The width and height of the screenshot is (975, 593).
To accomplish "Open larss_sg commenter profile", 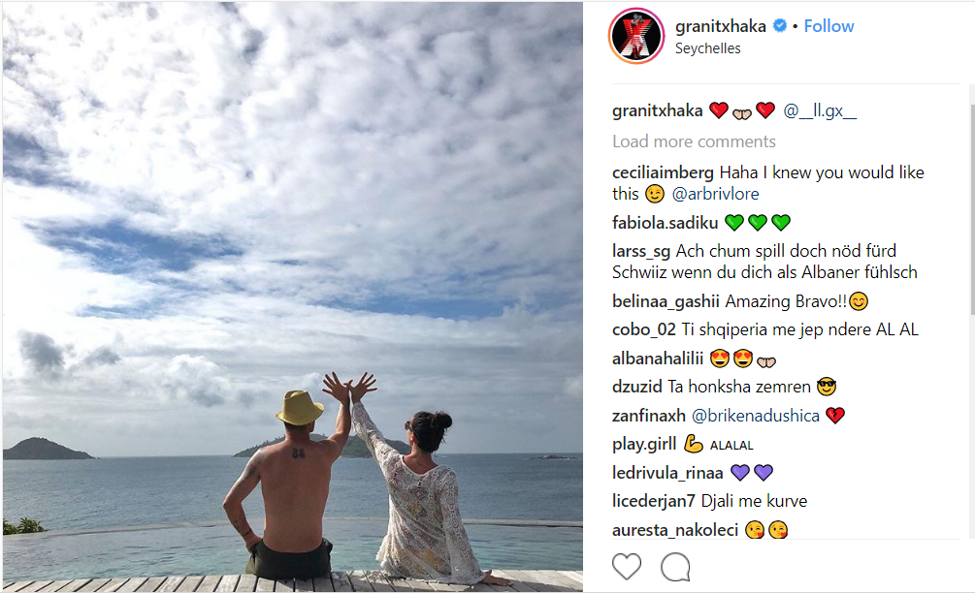I will point(641,251).
